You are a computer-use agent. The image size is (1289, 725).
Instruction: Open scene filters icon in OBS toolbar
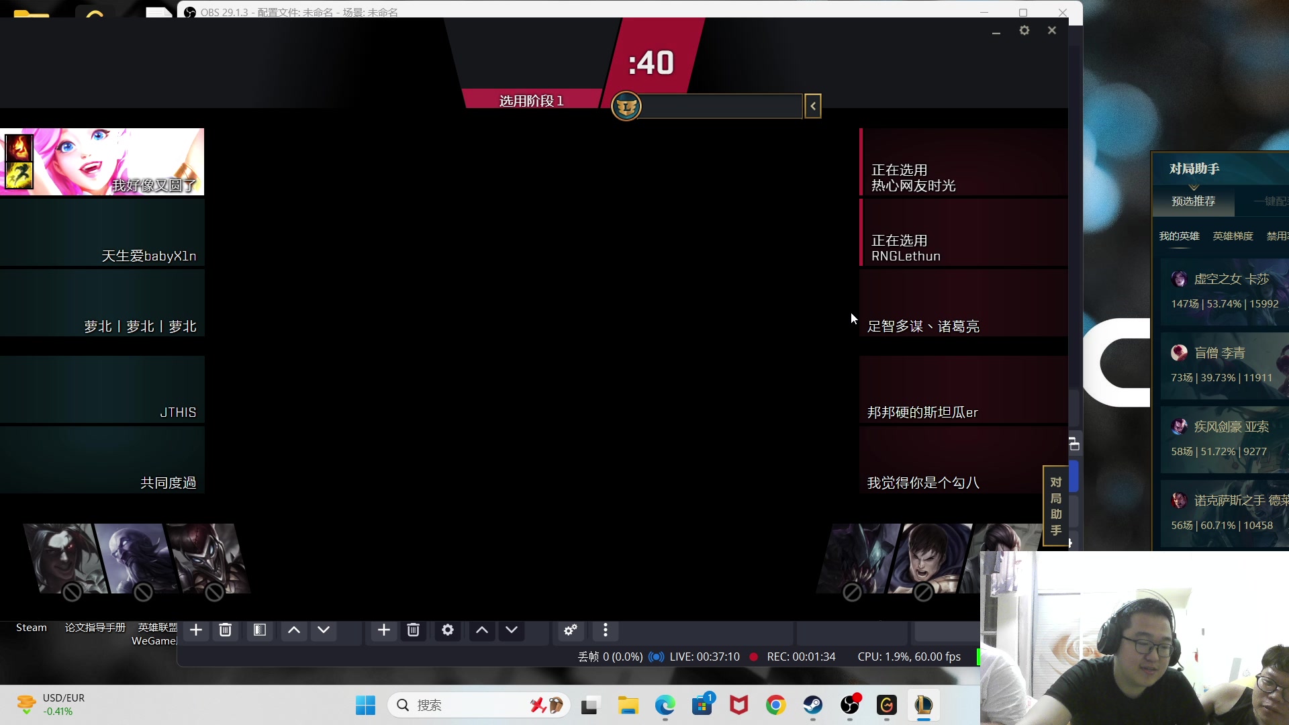click(x=260, y=630)
